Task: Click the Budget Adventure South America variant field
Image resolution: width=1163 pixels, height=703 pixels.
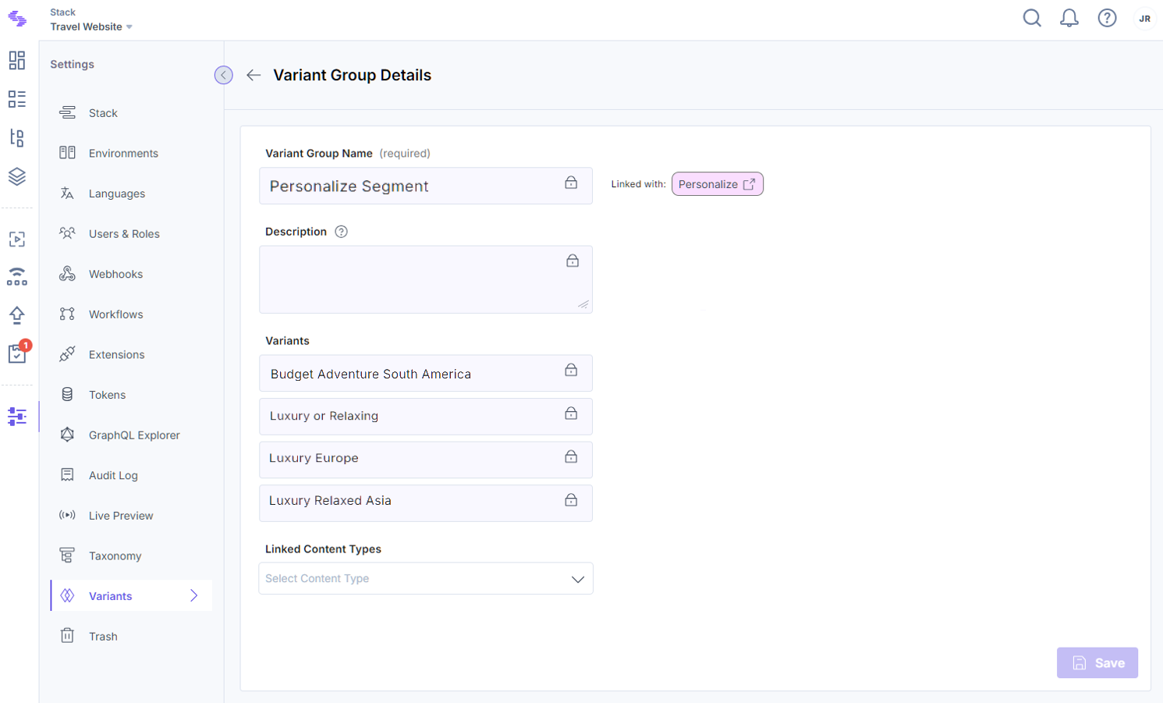Action: pos(426,374)
